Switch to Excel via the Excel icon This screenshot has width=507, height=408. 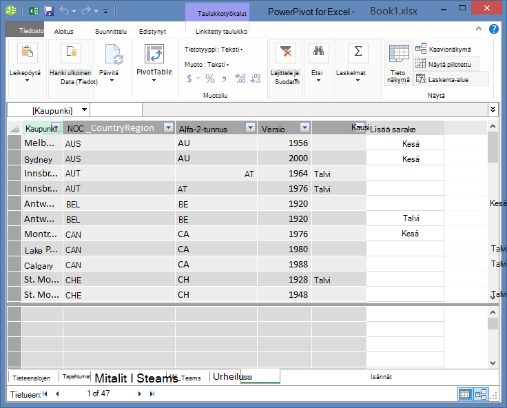tap(34, 11)
